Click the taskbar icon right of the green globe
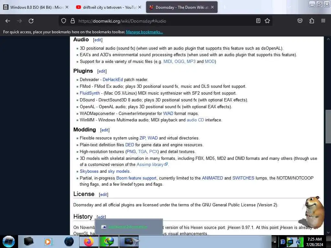Viewport: 331px width, 248px height. pos(129,242)
